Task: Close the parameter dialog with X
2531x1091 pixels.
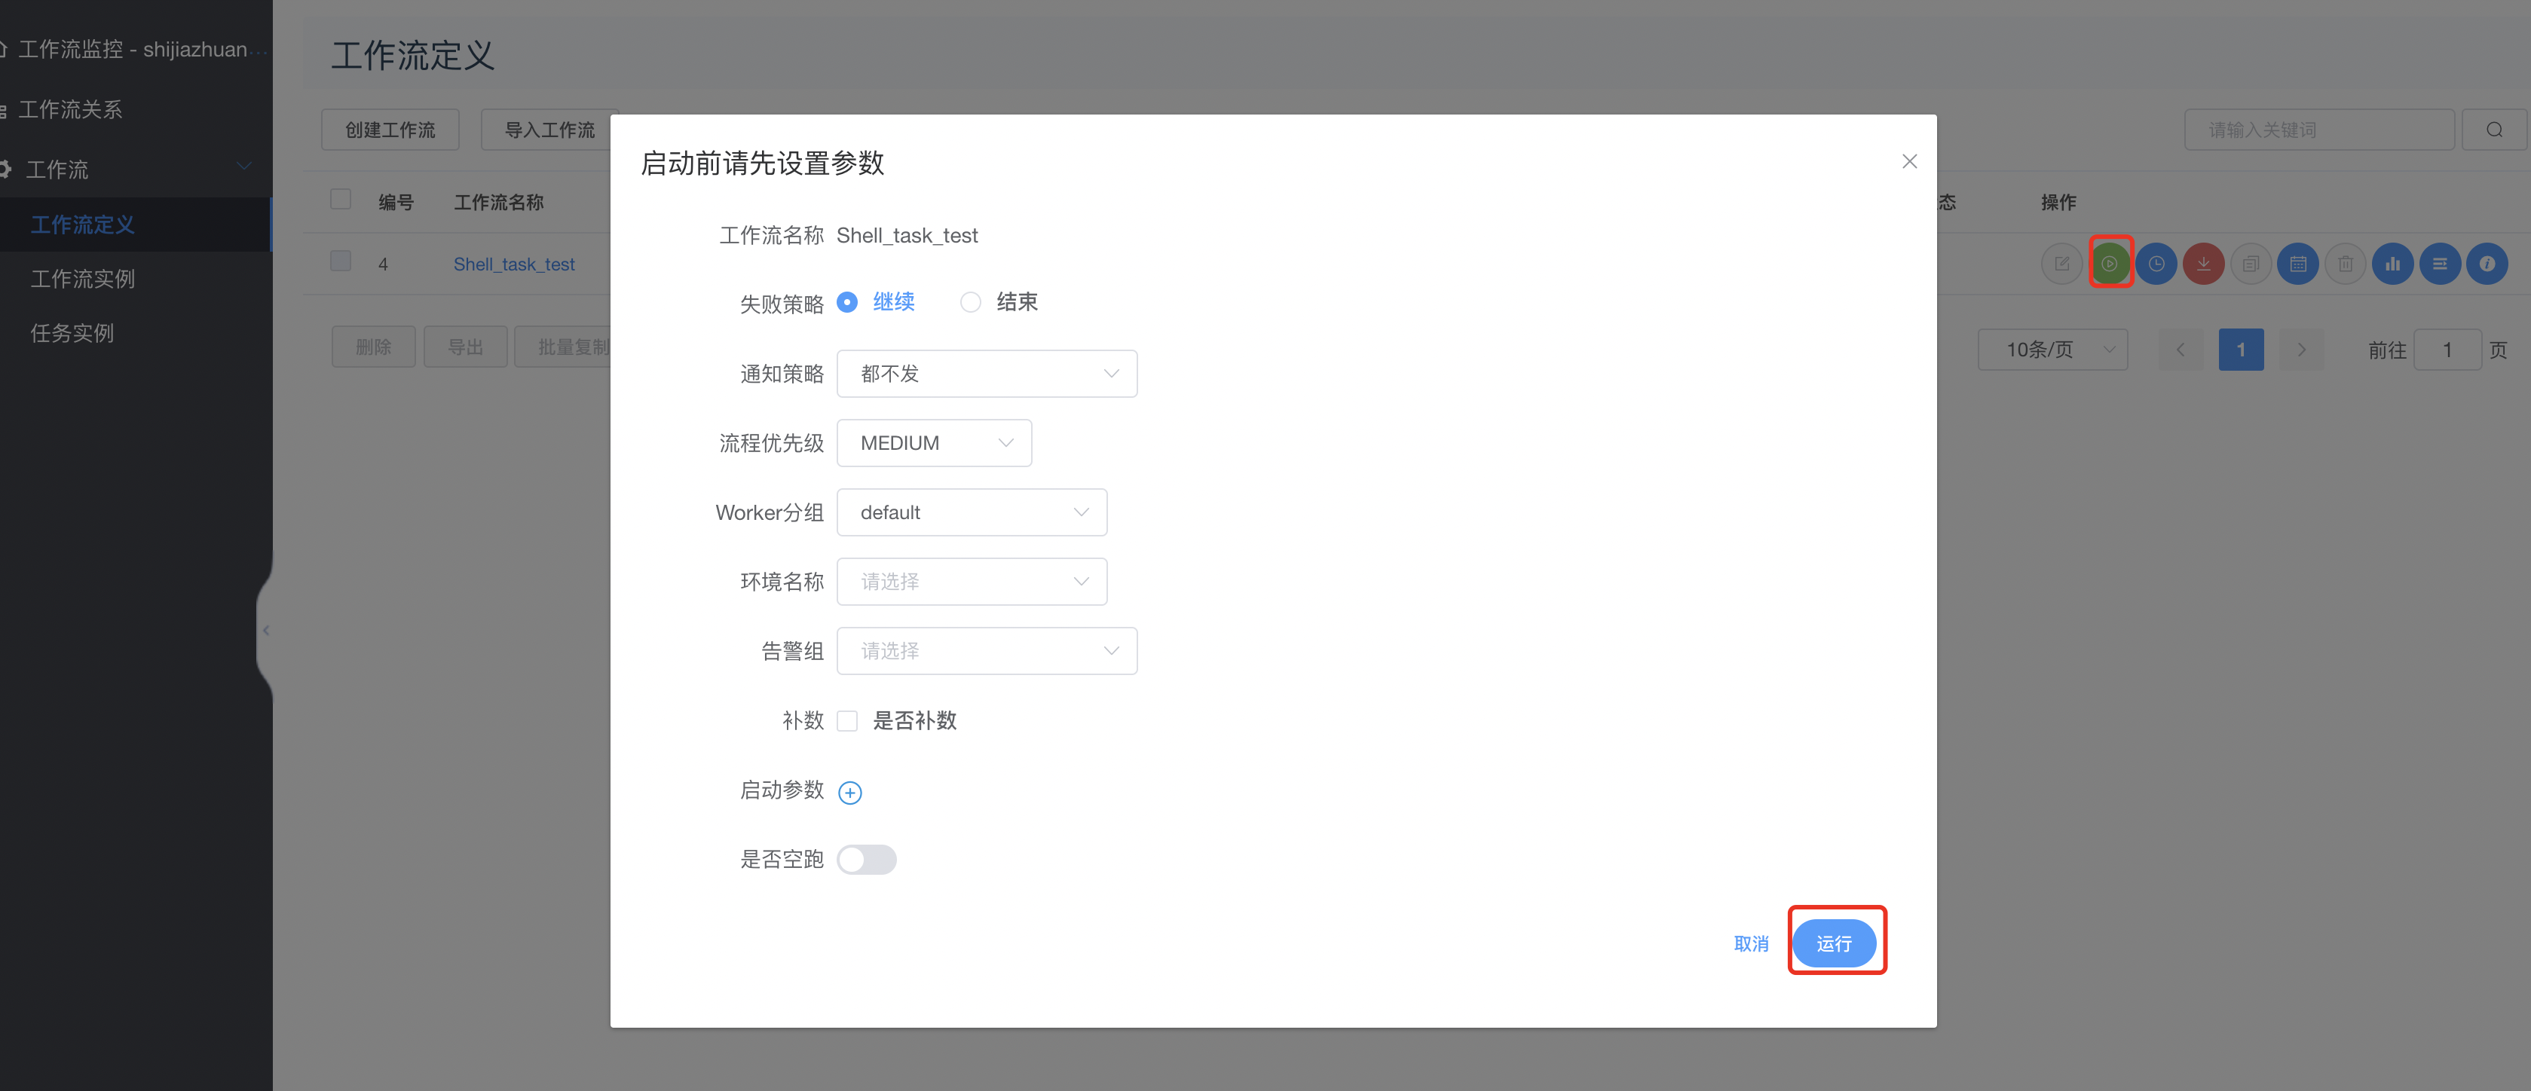Action: tap(1909, 161)
